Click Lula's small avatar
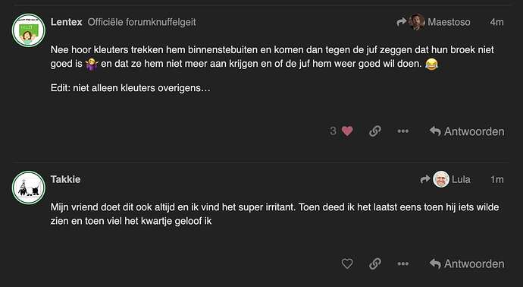The width and height of the screenshot is (523, 287). pyautogui.click(x=441, y=179)
